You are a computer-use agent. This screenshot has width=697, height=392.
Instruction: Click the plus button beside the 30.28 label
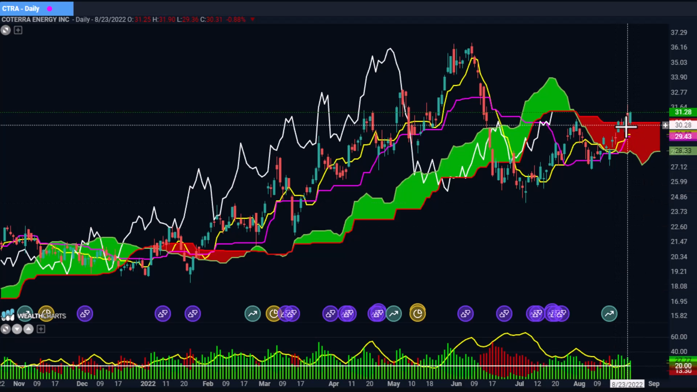[665, 125]
